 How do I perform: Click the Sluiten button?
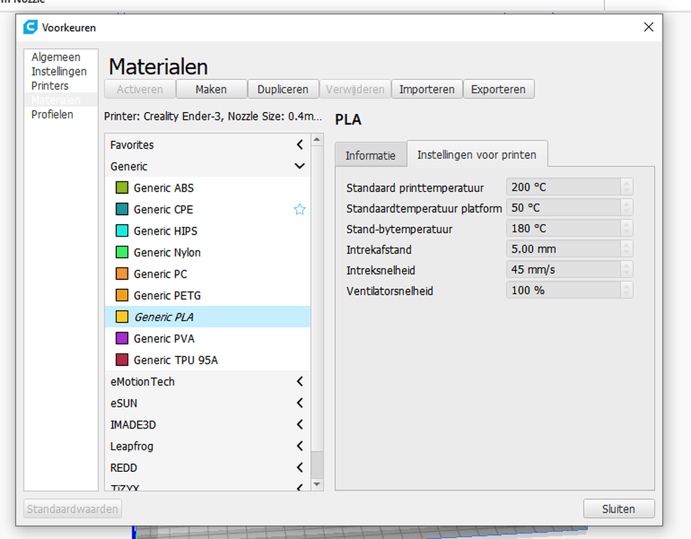pyautogui.click(x=619, y=509)
